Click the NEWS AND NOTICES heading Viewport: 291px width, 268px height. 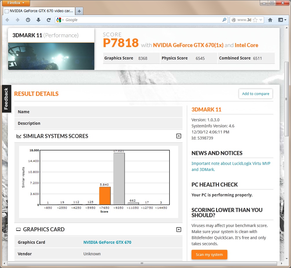click(217, 153)
